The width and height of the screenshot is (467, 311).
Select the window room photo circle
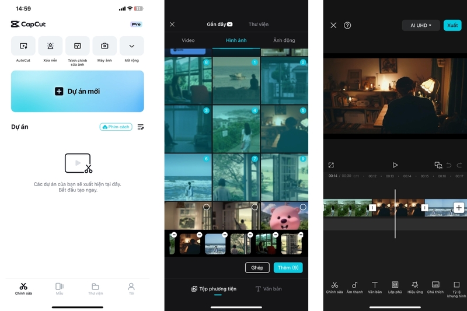[206, 207]
